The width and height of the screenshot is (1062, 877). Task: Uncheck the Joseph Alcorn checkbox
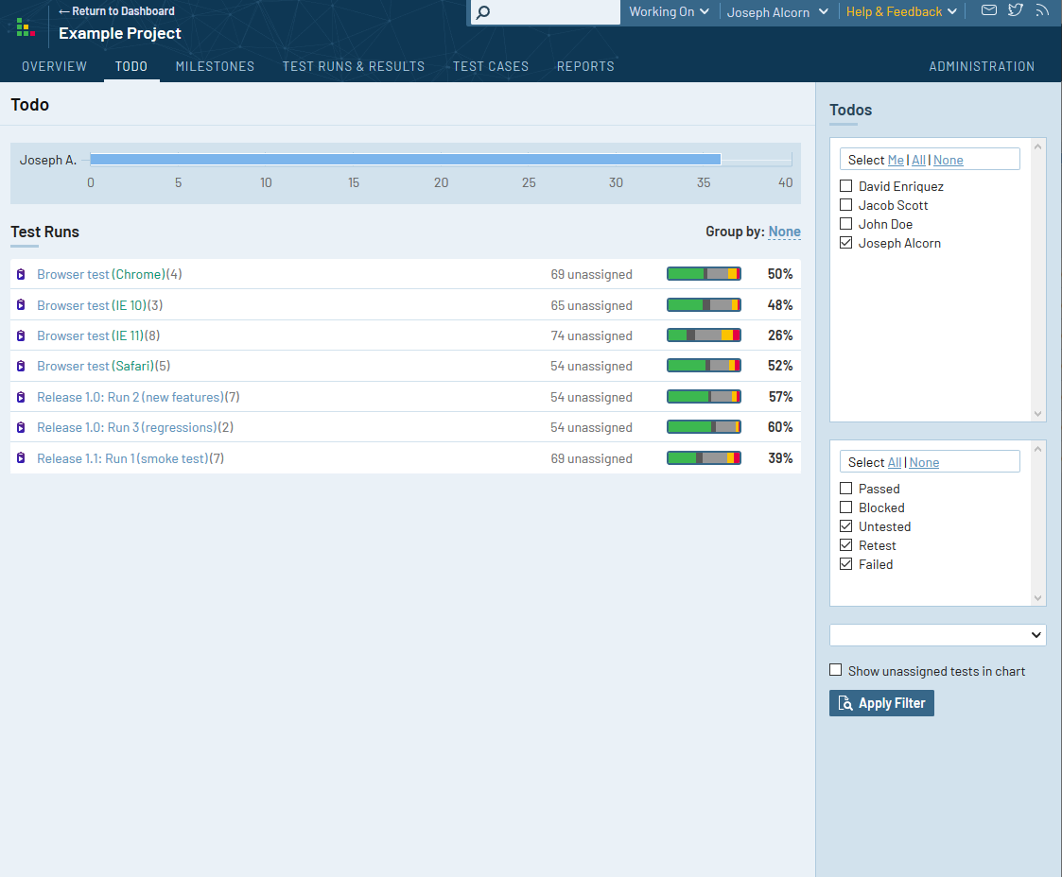pyautogui.click(x=846, y=242)
